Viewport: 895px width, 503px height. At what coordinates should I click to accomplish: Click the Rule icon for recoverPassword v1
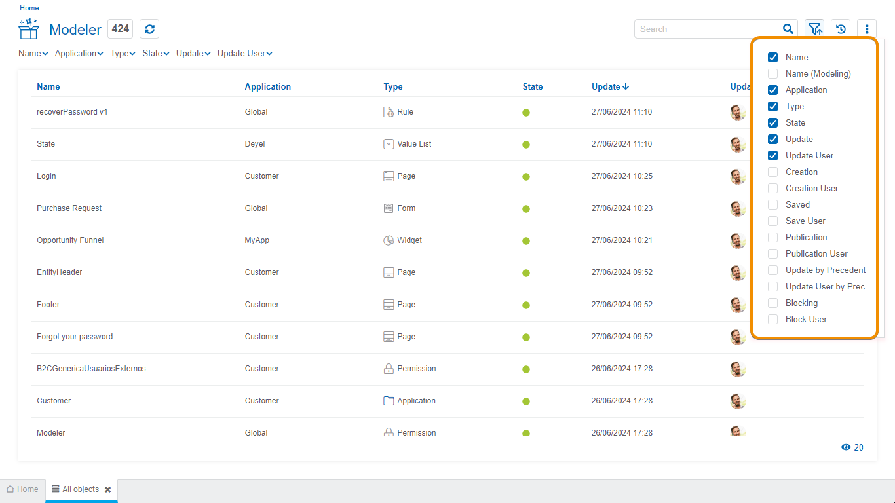click(x=389, y=112)
